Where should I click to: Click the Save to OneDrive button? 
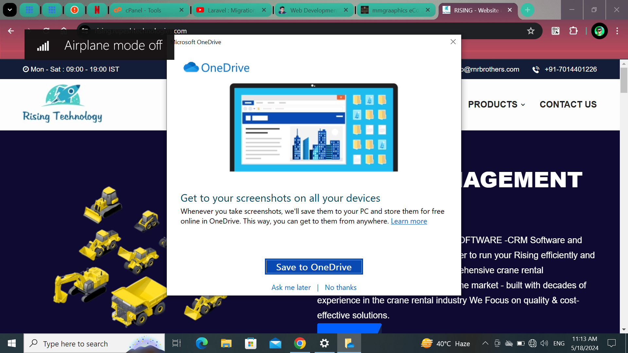pyautogui.click(x=314, y=267)
